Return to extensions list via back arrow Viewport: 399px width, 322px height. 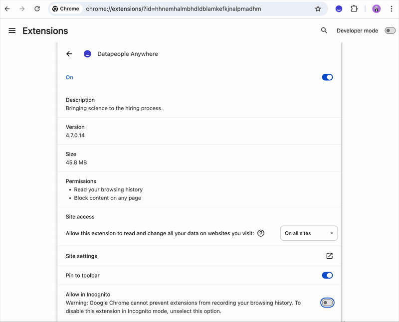pos(69,54)
